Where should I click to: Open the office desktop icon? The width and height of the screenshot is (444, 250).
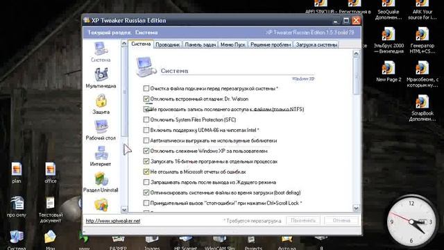(x=51, y=172)
